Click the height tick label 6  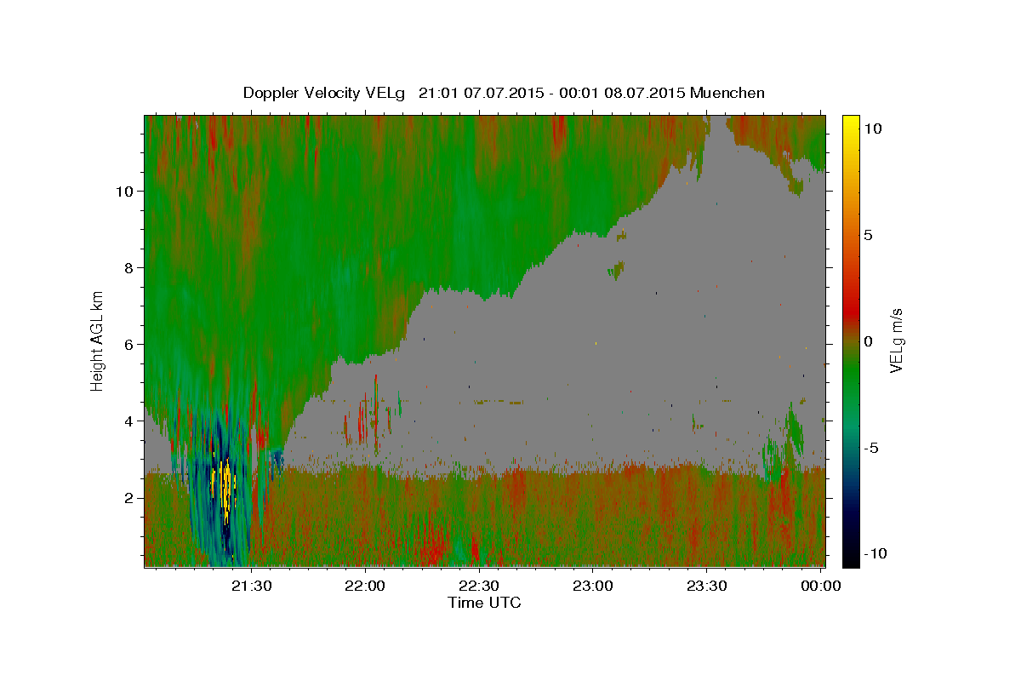129,345
